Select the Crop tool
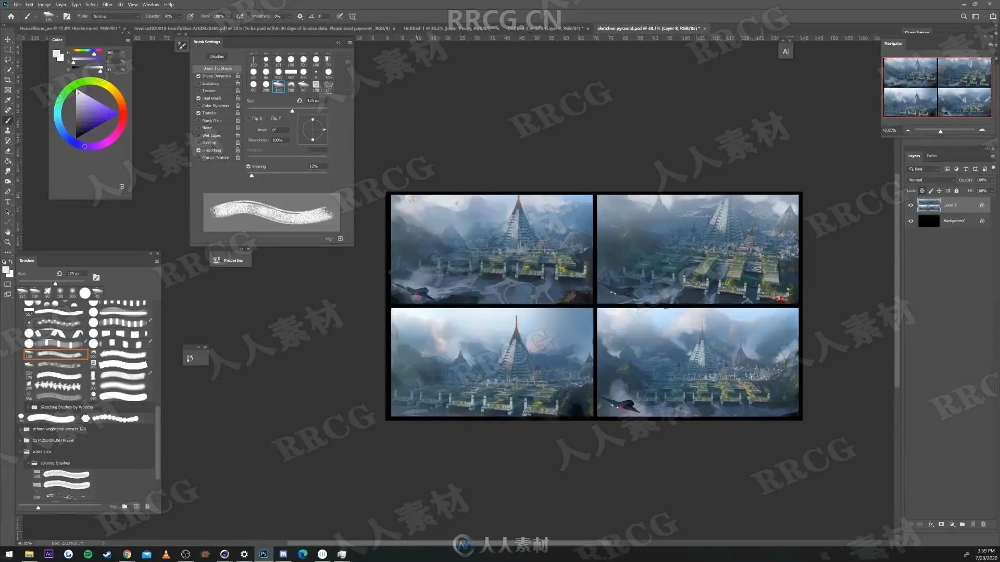1000x562 pixels. 8,80
